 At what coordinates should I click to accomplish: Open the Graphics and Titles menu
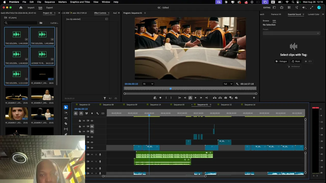pos(80,2)
